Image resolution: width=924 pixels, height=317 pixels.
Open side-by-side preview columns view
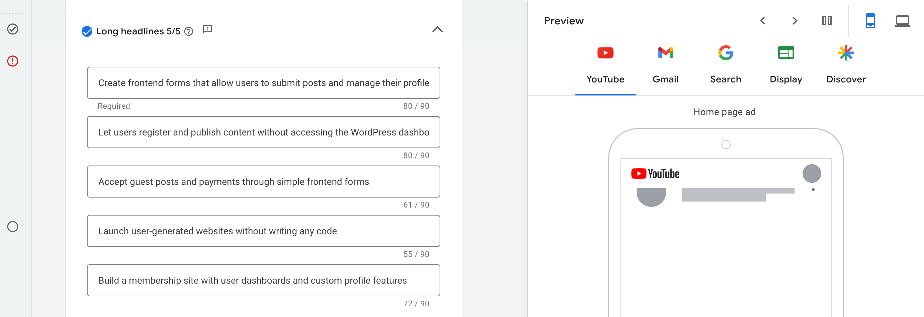click(827, 21)
